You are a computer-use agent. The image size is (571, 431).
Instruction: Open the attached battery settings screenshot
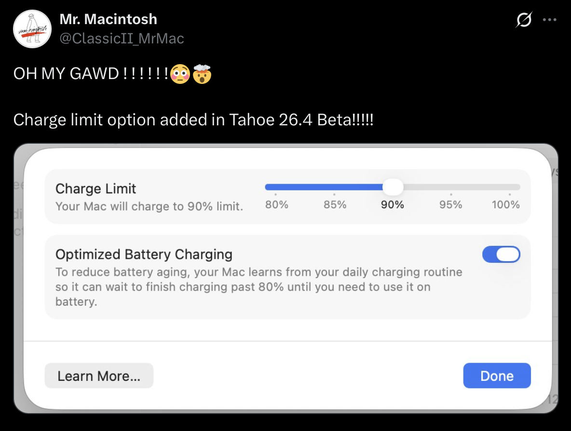[x=286, y=279]
